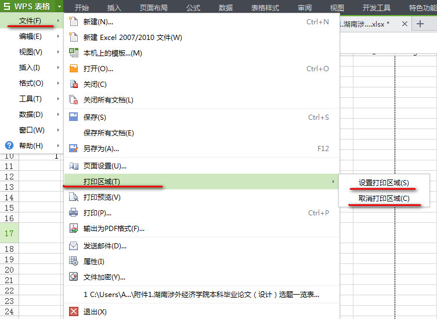437x319 pixels.
Task: Expand the 插入(I) submenu arrow
Action: 58,67
